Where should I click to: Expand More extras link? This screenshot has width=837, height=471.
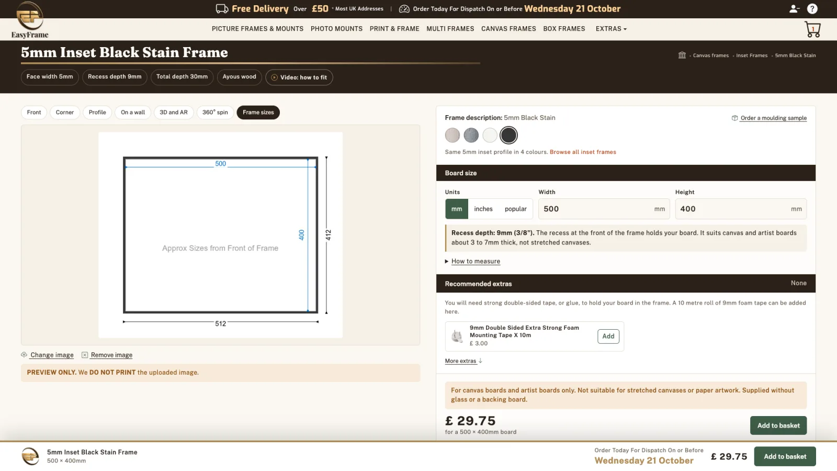(x=463, y=361)
